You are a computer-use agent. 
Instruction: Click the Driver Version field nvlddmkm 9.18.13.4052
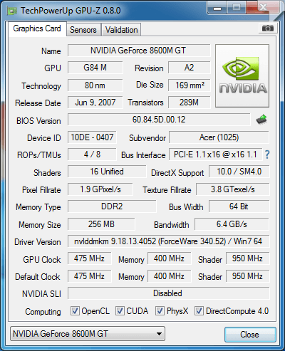click(x=169, y=241)
